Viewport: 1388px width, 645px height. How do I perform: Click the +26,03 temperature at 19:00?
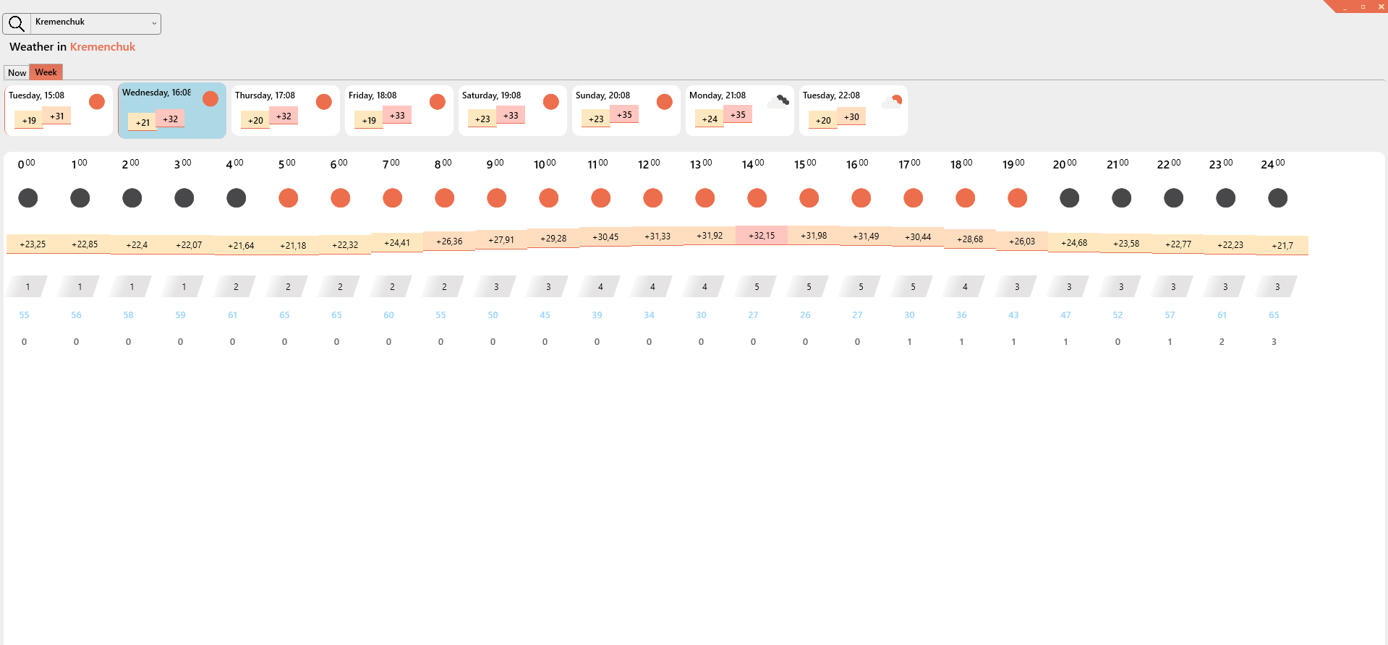click(x=1022, y=242)
